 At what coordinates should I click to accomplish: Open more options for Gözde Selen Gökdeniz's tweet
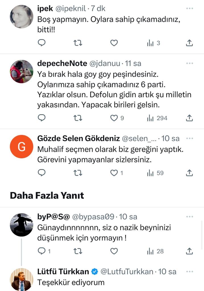189,138
